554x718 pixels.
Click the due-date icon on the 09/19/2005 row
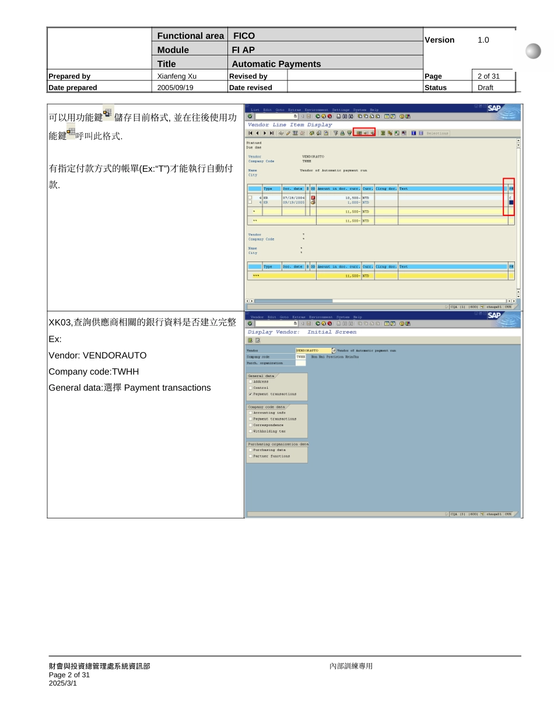coord(313,203)
